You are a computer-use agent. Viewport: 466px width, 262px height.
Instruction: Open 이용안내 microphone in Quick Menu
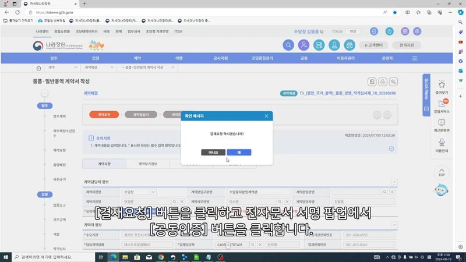(x=442, y=146)
